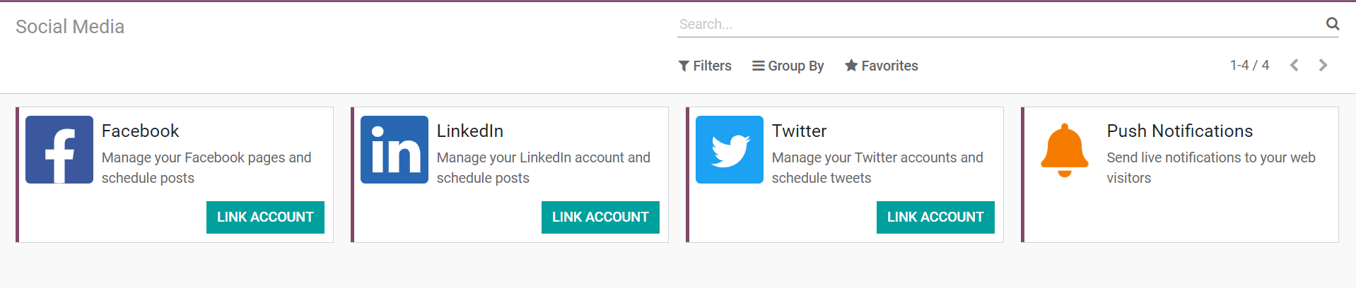Click the 1-4 / 4 pager counter
Screen dimensions: 1356x288
tap(1249, 66)
